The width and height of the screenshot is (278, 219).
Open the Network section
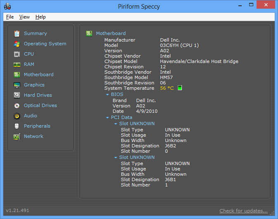(33, 136)
